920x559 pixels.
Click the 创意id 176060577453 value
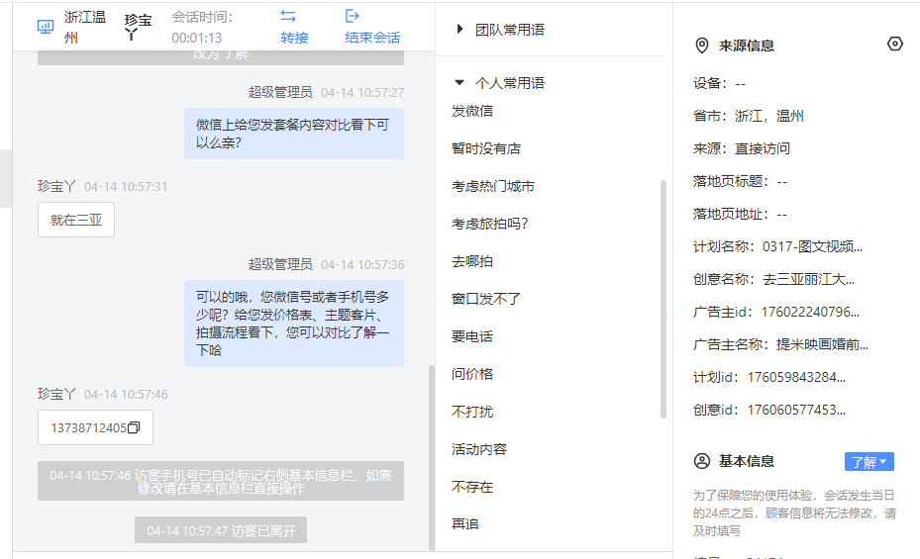click(x=796, y=411)
